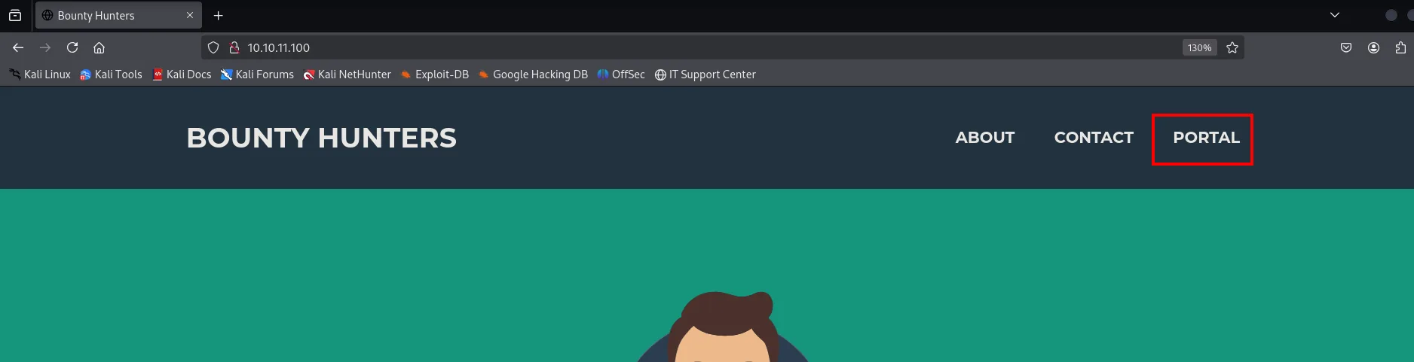Click the 130% zoom level badge

point(1199,47)
